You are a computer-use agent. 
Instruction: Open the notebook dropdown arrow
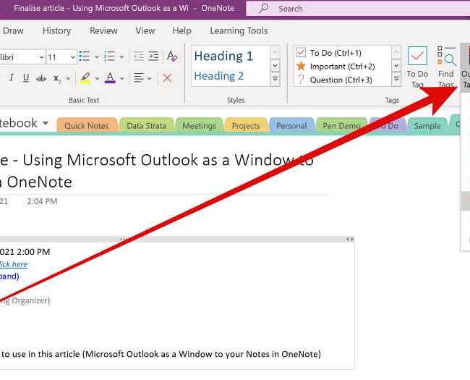[46, 123]
